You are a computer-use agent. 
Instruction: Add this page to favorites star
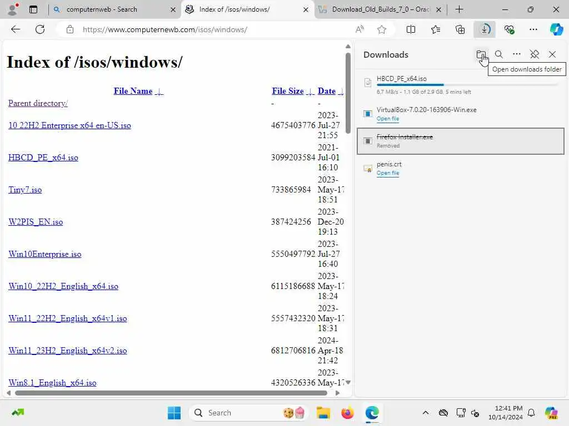[x=381, y=29]
